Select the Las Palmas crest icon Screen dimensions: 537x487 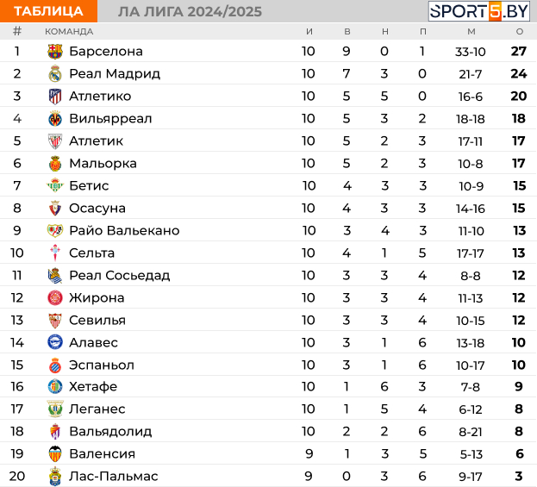[55, 477]
